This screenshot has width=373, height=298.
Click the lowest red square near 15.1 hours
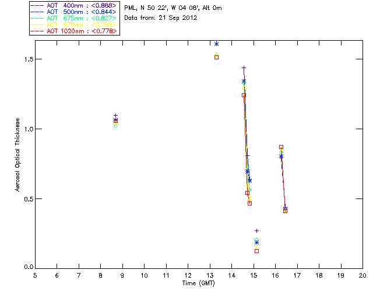[x=256, y=251]
